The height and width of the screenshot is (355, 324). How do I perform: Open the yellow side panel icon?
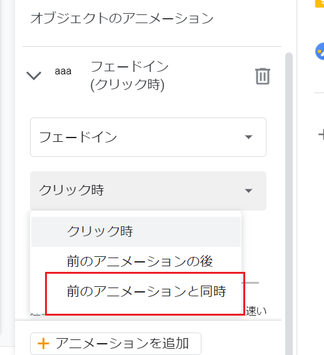click(x=320, y=3)
